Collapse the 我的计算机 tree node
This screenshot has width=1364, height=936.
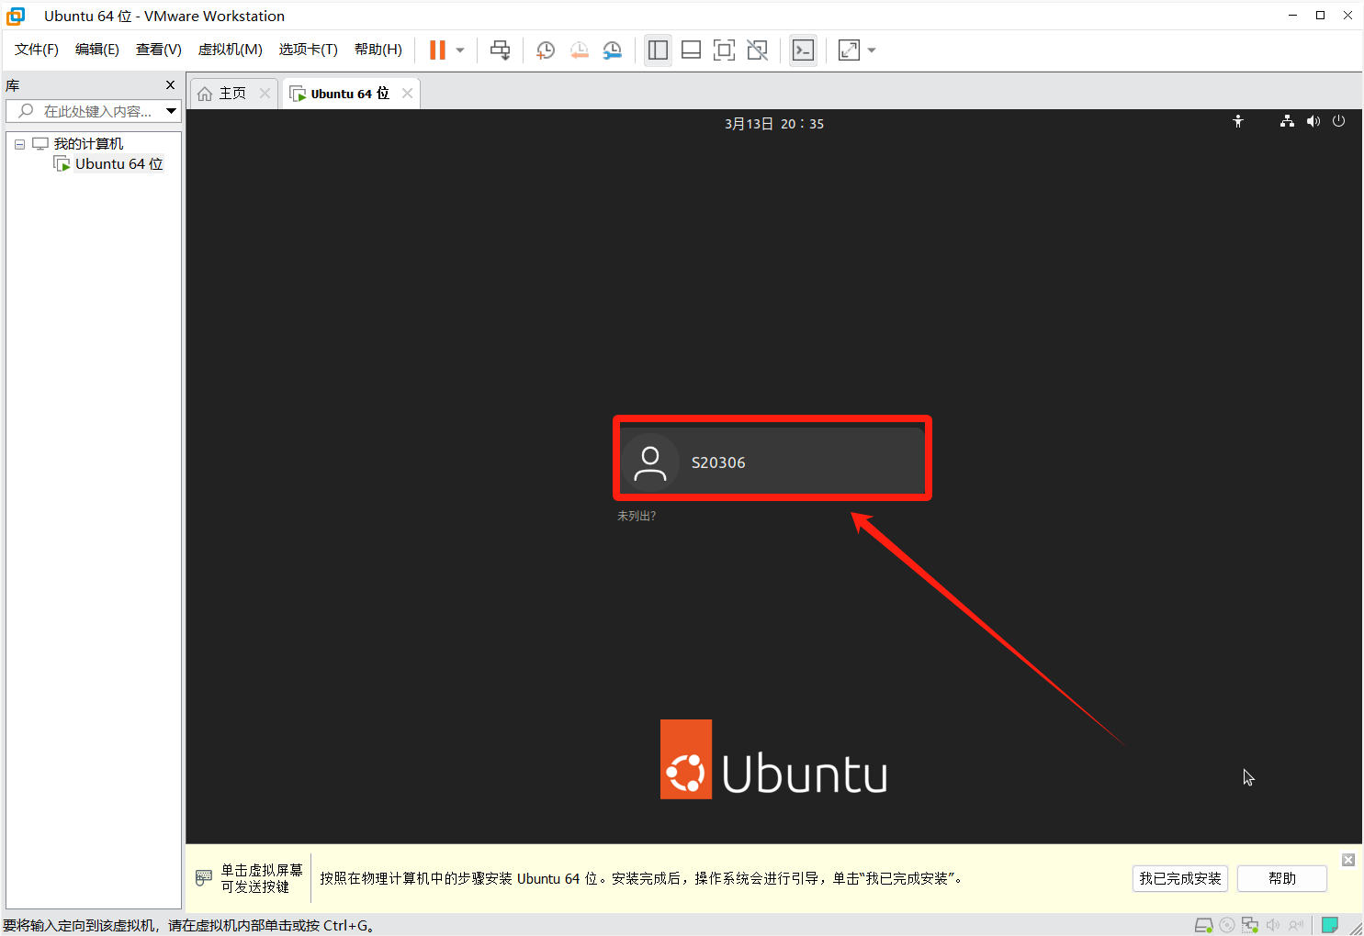pyautogui.click(x=19, y=144)
